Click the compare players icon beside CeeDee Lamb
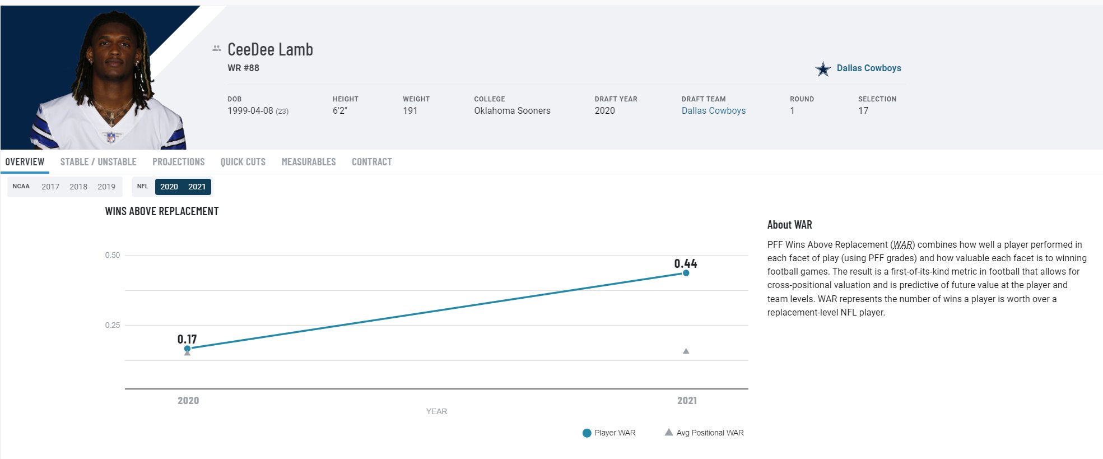1103x459 pixels. click(x=216, y=49)
